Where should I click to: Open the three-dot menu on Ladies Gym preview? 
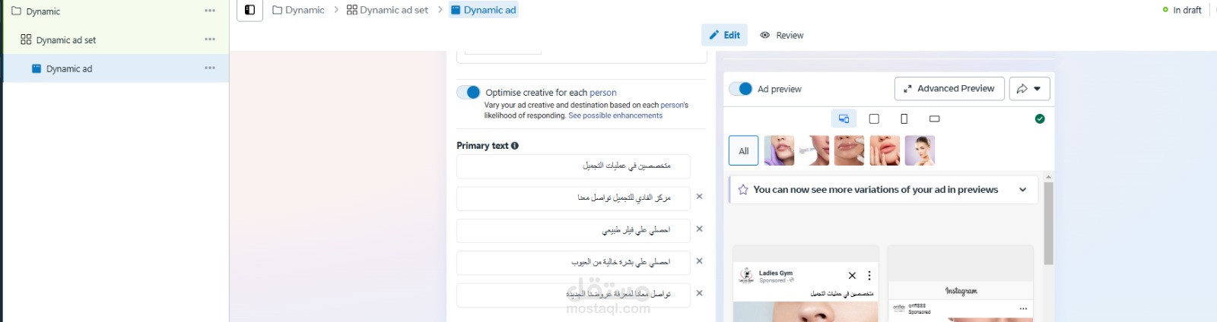(x=869, y=276)
